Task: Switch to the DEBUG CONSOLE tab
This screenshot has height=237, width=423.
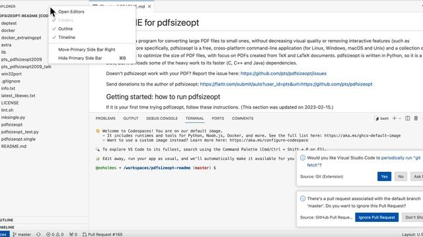Action: pos(162,118)
